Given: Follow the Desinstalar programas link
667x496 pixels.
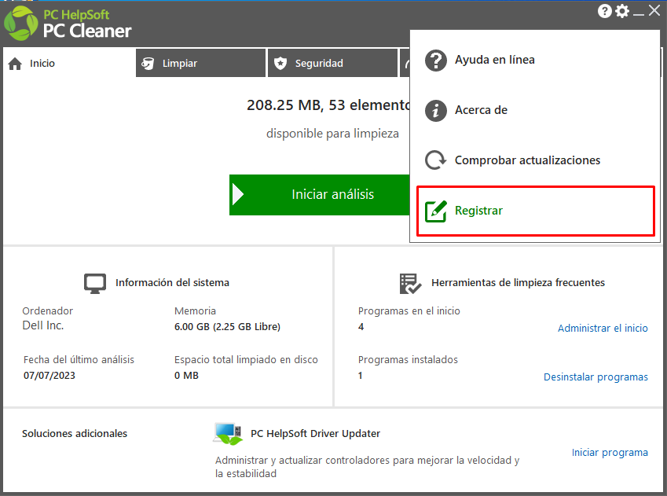Looking at the screenshot, I should pos(596,377).
